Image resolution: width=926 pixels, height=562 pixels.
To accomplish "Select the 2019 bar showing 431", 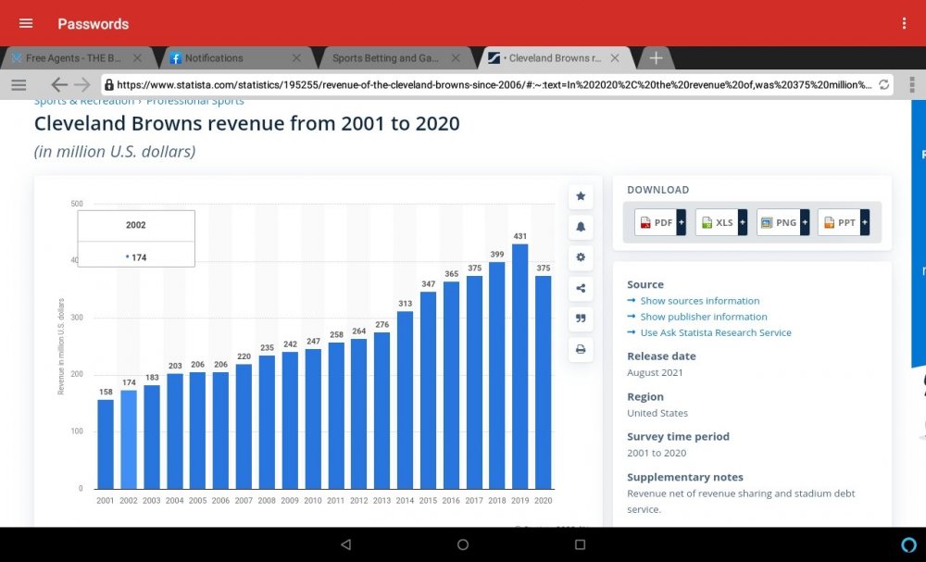I will tap(519, 366).
